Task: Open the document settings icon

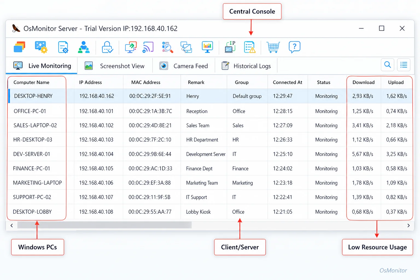Action: click(63, 47)
